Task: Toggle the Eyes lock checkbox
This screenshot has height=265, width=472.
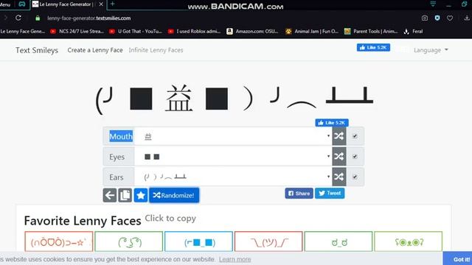Action: click(355, 156)
